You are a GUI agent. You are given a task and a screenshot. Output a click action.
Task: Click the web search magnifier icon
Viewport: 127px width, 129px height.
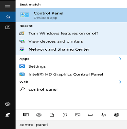22,89
